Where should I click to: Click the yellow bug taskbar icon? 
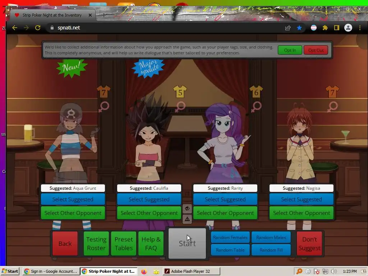[x=156, y=272]
